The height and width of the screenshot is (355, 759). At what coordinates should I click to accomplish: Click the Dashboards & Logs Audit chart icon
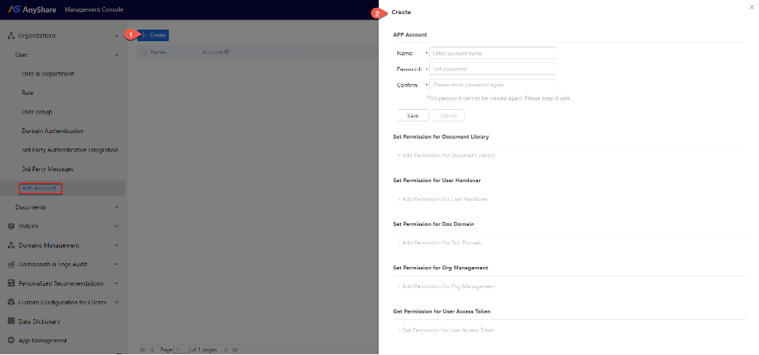(11, 265)
